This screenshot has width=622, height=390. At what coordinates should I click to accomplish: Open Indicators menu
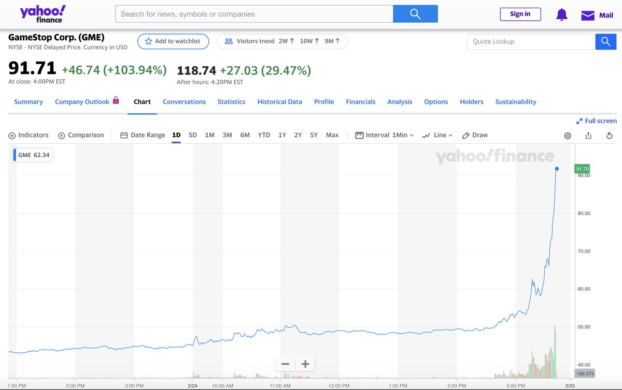[29, 135]
